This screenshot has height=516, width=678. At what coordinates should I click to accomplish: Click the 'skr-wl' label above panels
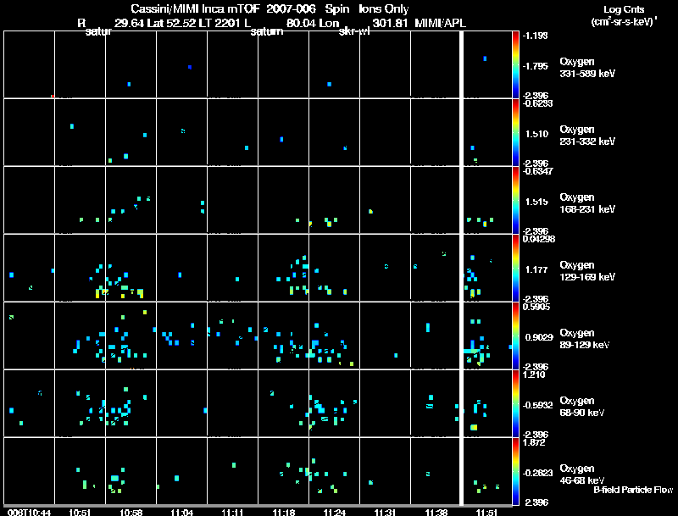pos(354,31)
